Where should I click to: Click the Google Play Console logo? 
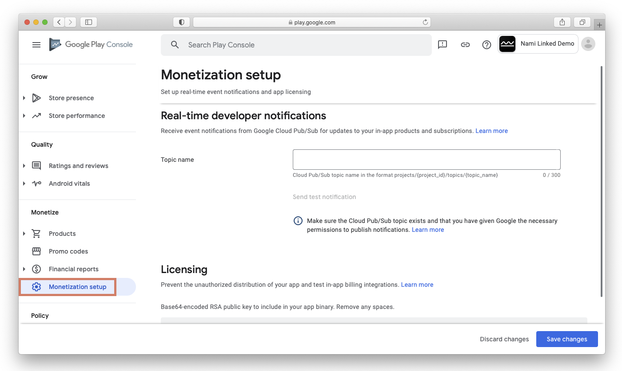[91, 44]
